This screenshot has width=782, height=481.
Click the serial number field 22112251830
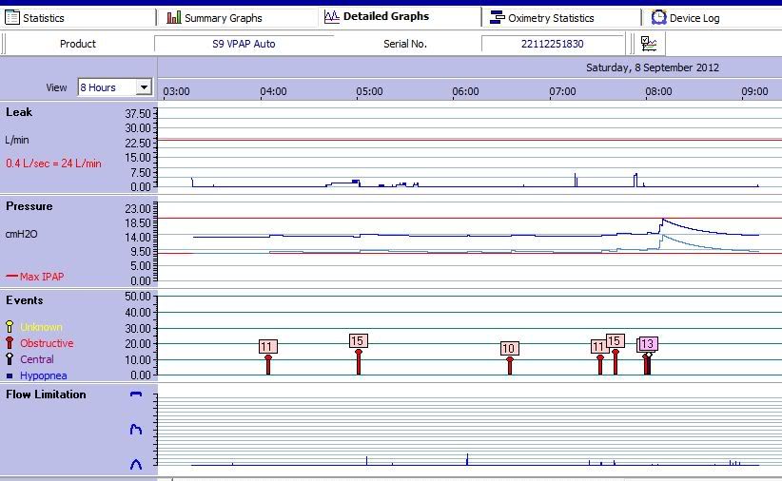click(x=552, y=44)
